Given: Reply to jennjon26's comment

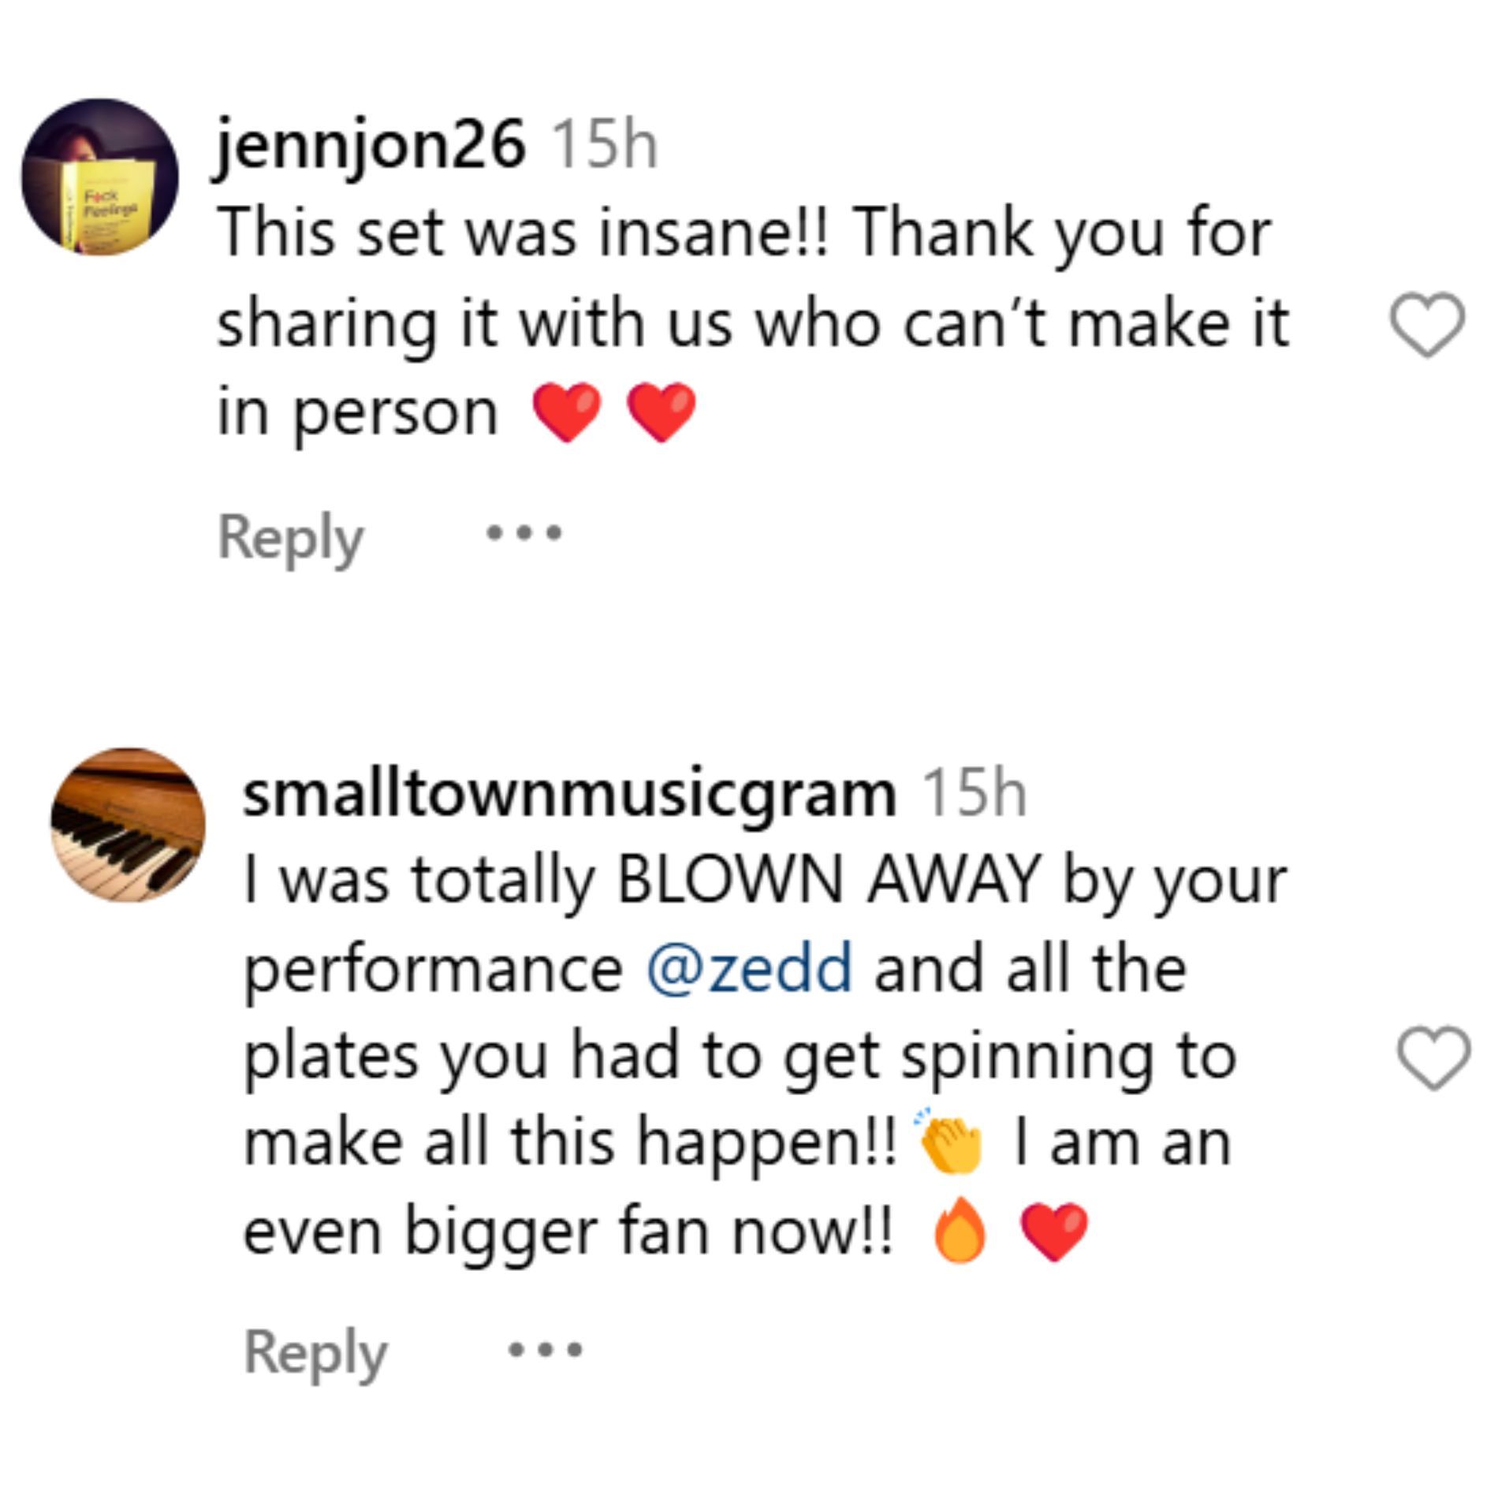Looking at the screenshot, I should (x=290, y=537).
